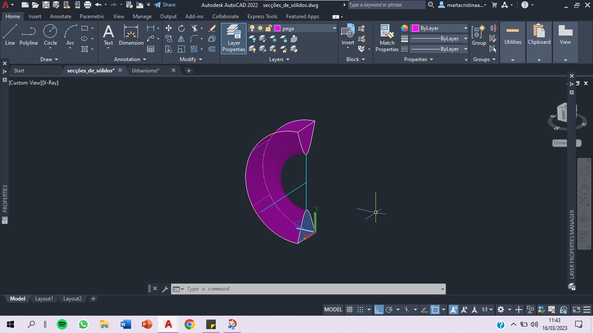The height and width of the screenshot is (333, 593).
Task: Open the Express Tools ribbon tab
Action: [x=262, y=16]
